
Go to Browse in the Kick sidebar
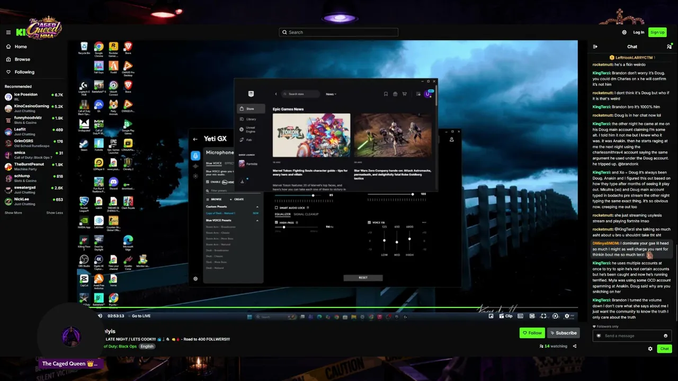(22, 59)
